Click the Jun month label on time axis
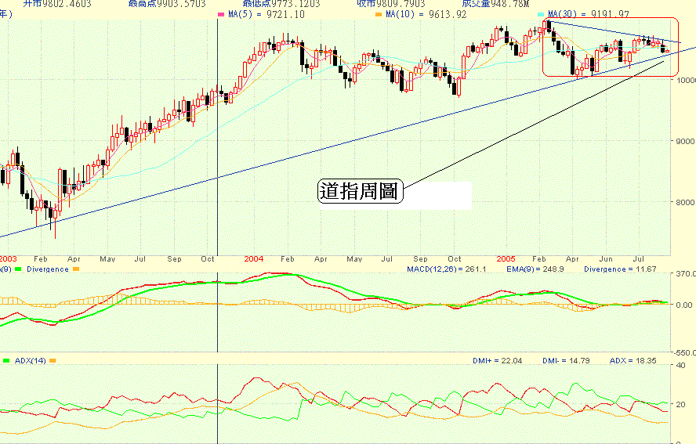 [606, 259]
